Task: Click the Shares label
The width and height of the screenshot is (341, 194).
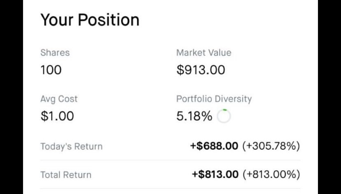Action: (55, 53)
